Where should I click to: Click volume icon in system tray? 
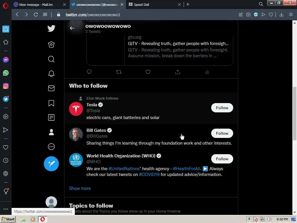[269, 220]
